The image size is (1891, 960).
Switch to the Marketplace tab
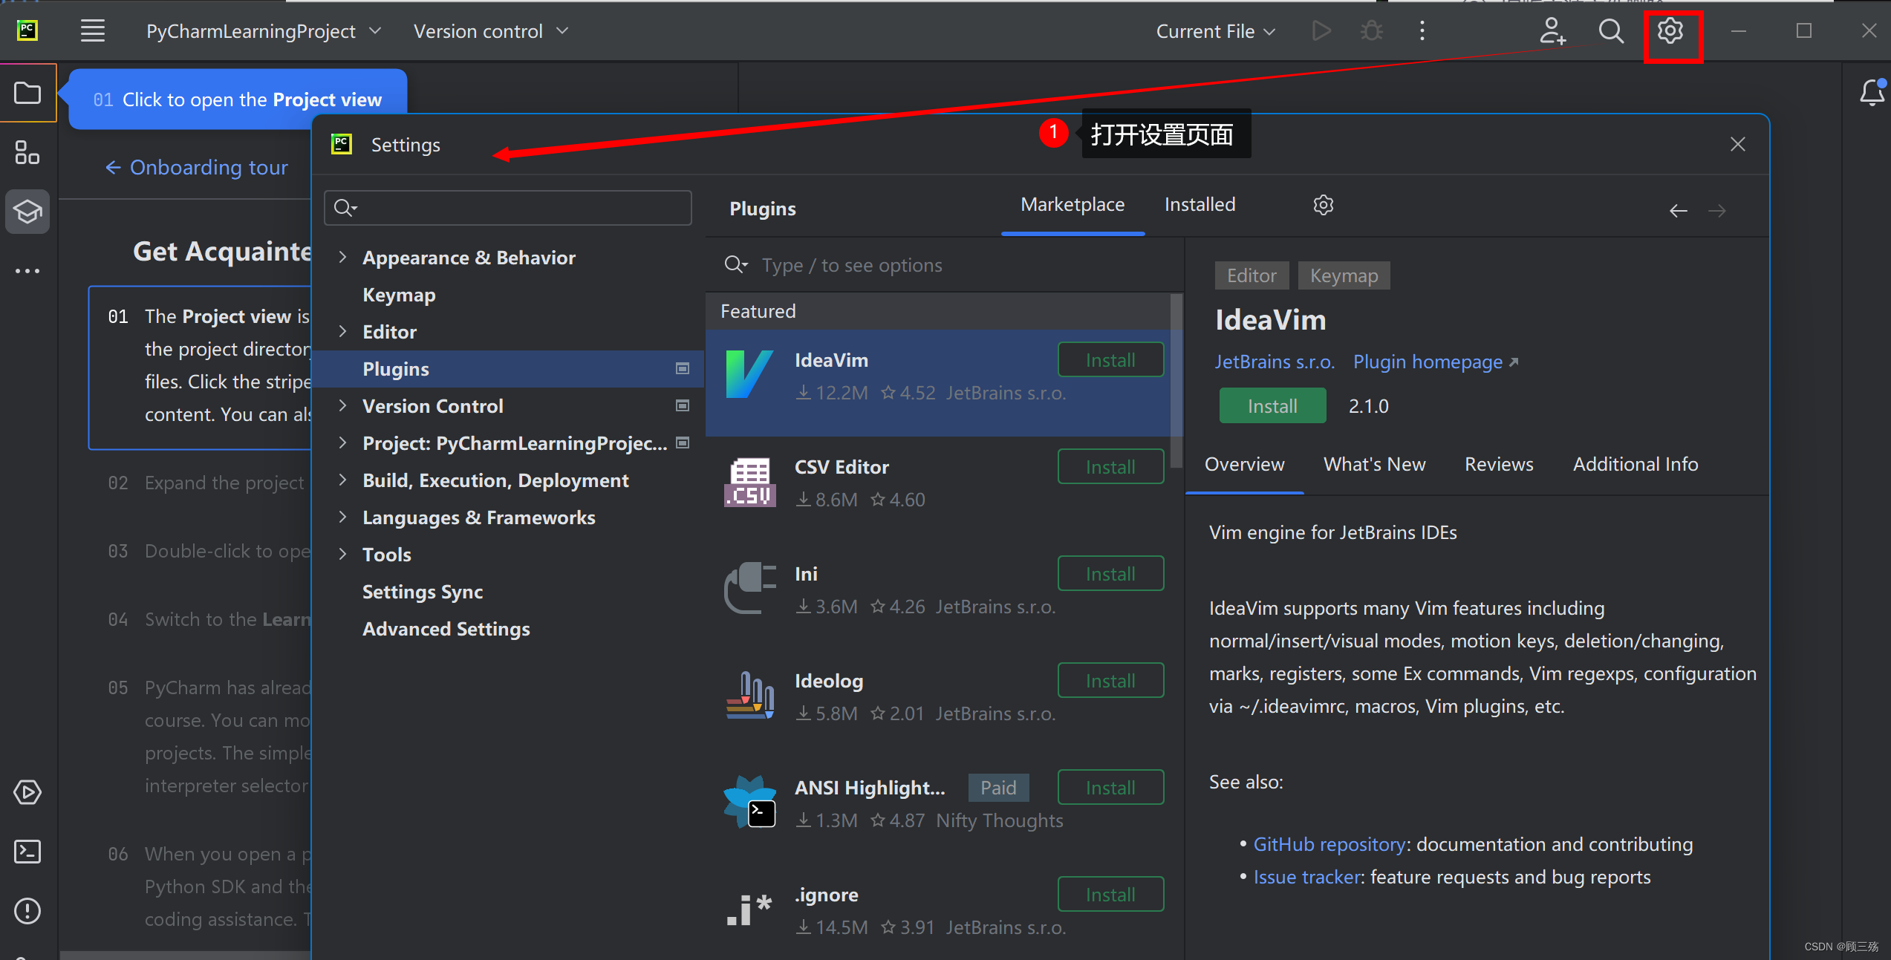pyautogui.click(x=1073, y=205)
